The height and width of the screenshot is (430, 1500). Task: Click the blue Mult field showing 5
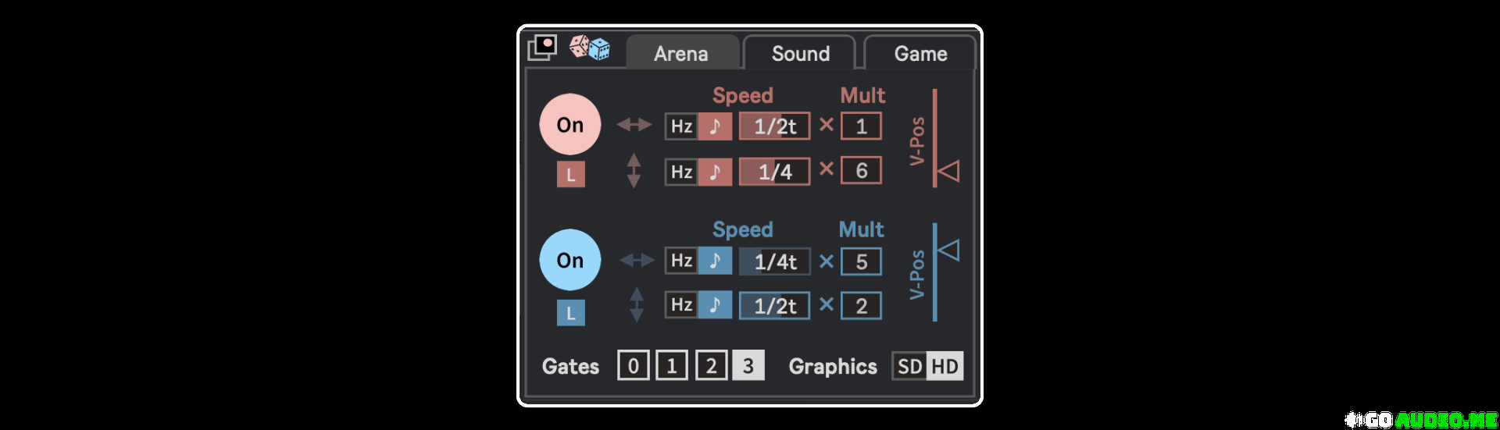click(861, 261)
